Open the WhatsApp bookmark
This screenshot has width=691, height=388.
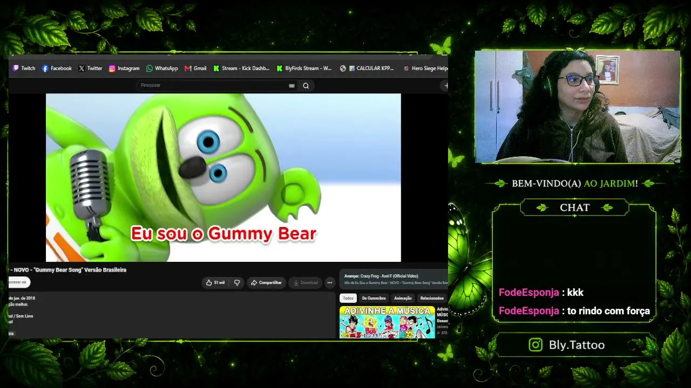coord(162,68)
